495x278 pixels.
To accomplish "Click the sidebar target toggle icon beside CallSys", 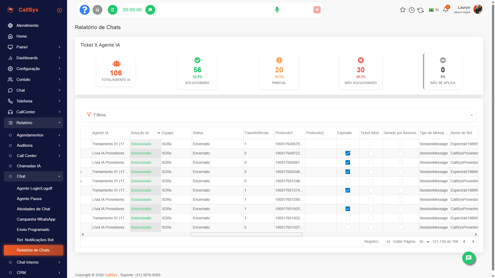I will tap(60, 10).
